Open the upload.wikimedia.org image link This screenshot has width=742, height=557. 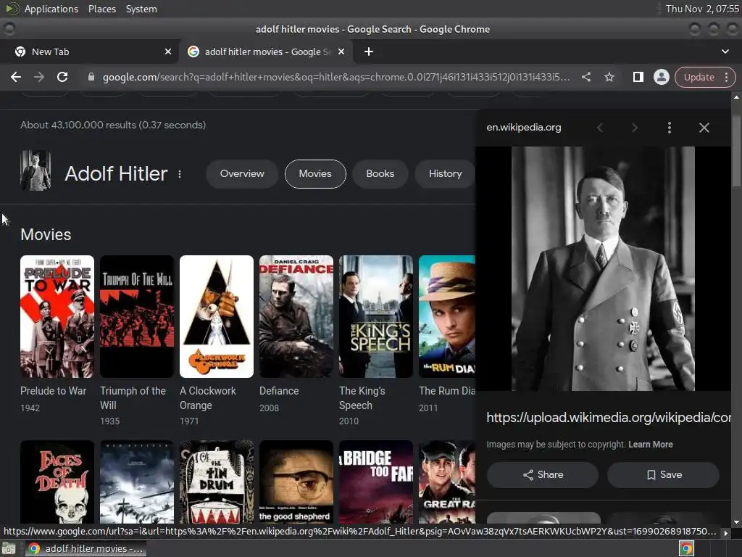coord(609,417)
